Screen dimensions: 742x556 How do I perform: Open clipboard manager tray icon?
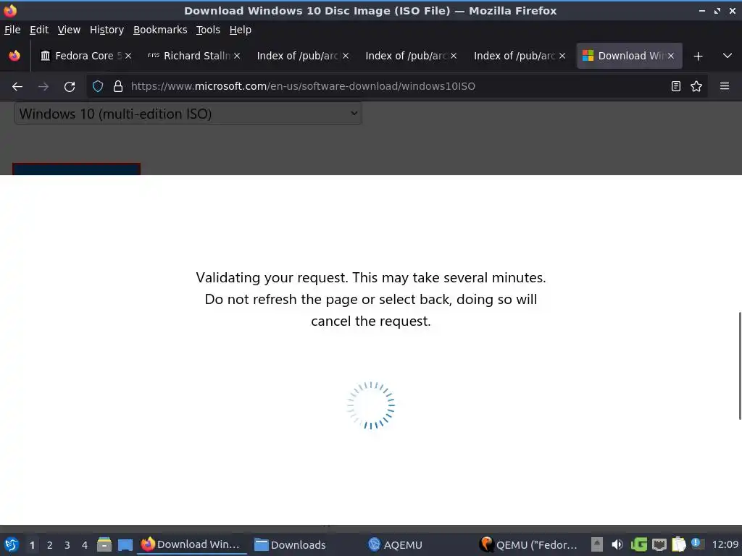pyautogui.click(x=678, y=544)
